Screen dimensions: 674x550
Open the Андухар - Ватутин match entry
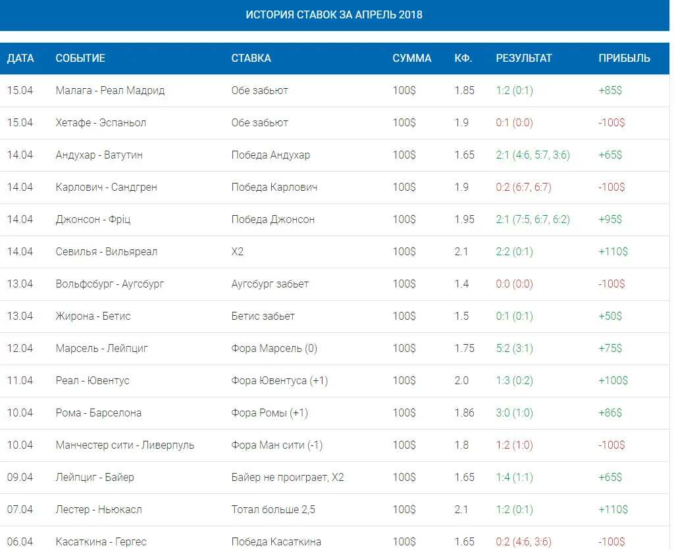click(99, 155)
